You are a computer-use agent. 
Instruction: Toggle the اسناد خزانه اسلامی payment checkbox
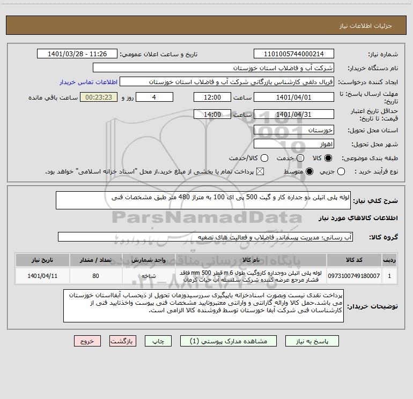pyautogui.click(x=260, y=171)
